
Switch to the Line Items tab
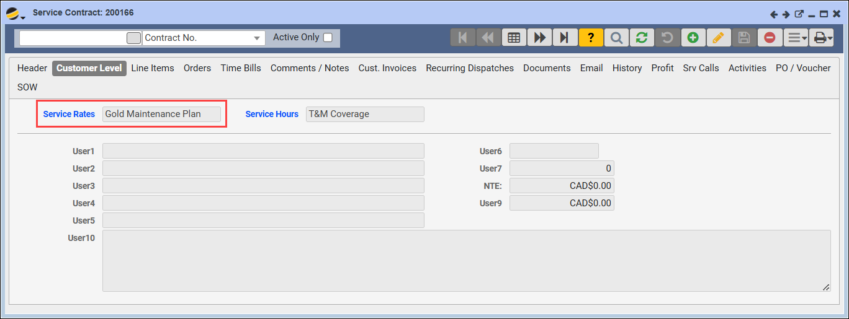153,68
